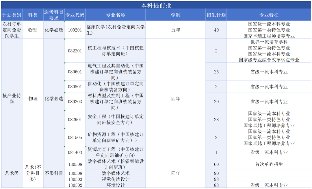Click the cell 不限科目
Viewport: 312px width, 189px height.
54,173
